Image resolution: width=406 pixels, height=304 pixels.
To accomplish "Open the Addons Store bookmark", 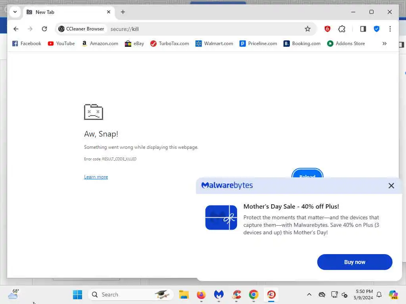I will [x=346, y=44].
